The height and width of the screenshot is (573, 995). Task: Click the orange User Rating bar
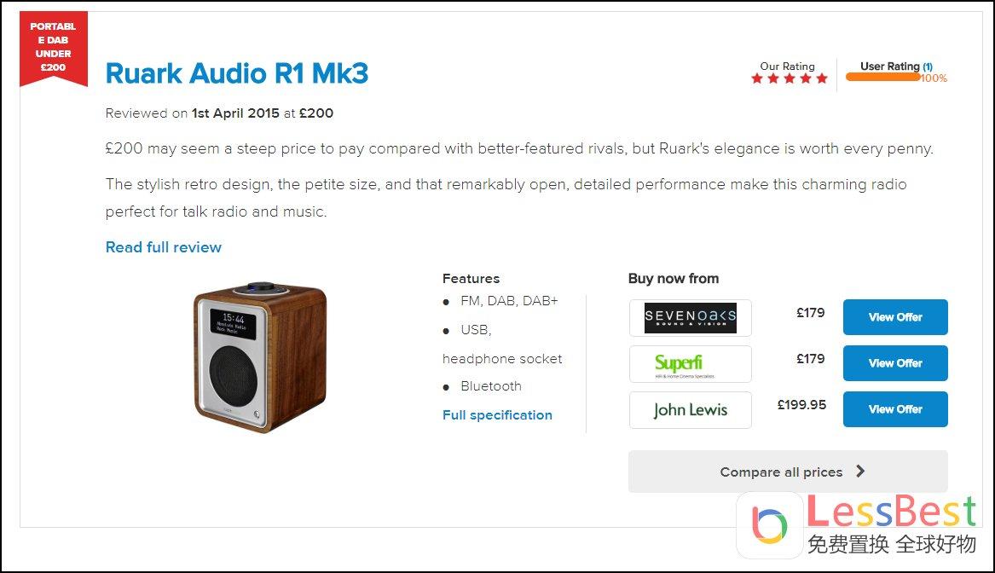882,77
